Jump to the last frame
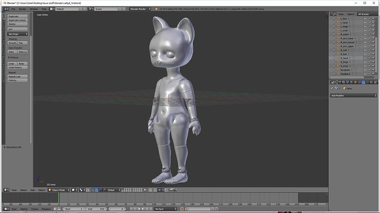Image resolution: width=380 pixels, height=213 pixels. click(150, 209)
